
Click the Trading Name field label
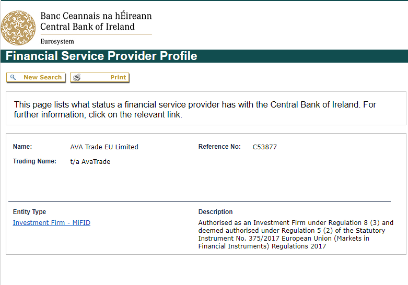[34, 161]
